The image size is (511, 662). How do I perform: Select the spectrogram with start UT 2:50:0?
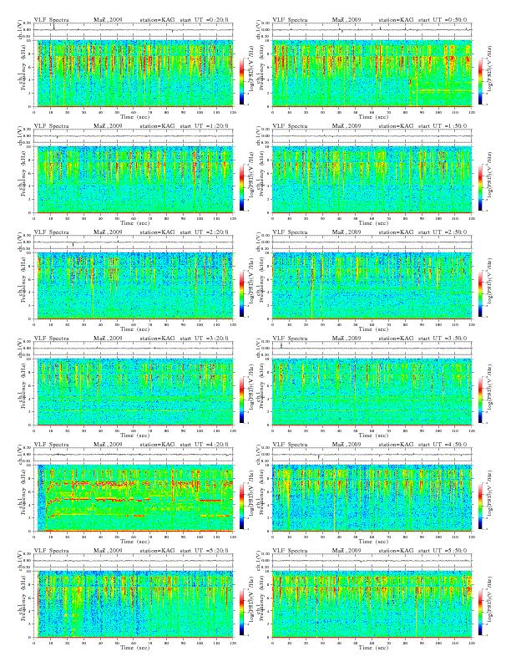(x=372, y=285)
